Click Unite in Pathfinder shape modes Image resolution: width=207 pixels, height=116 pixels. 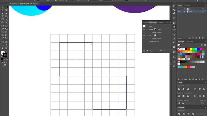179,114
